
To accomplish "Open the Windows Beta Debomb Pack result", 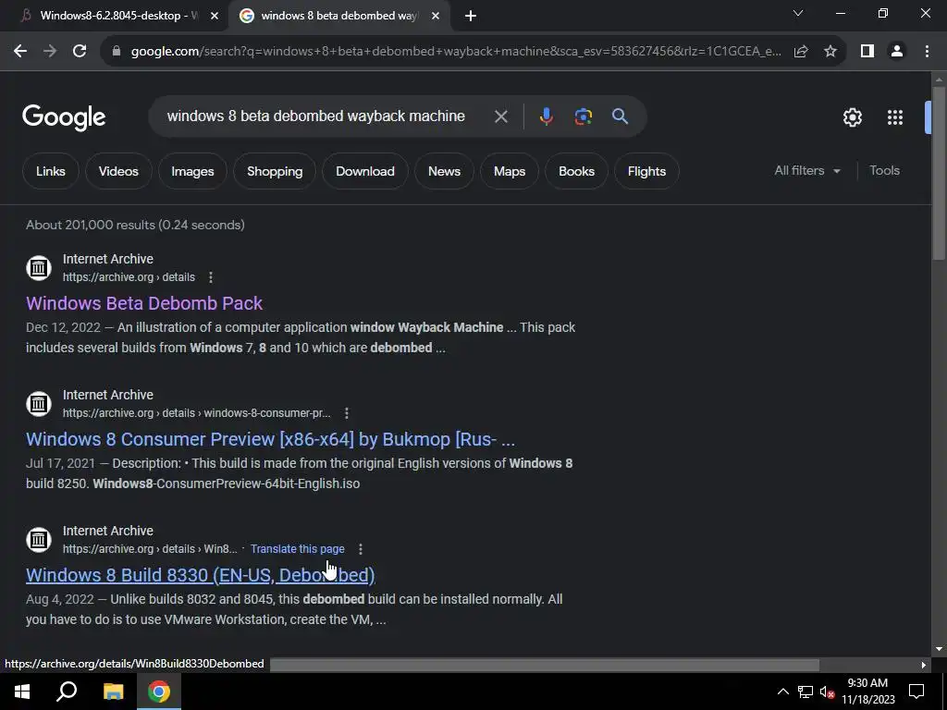I will pyautogui.click(x=144, y=303).
